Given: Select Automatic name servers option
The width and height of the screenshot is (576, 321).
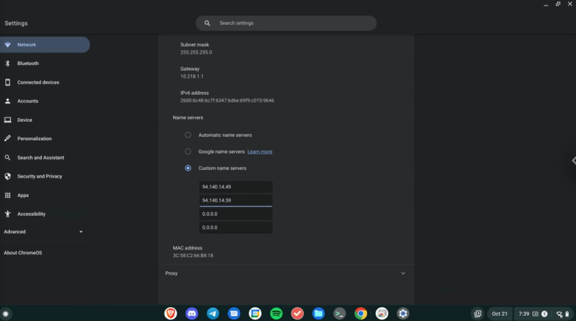Looking at the screenshot, I should (x=188, y=135).
